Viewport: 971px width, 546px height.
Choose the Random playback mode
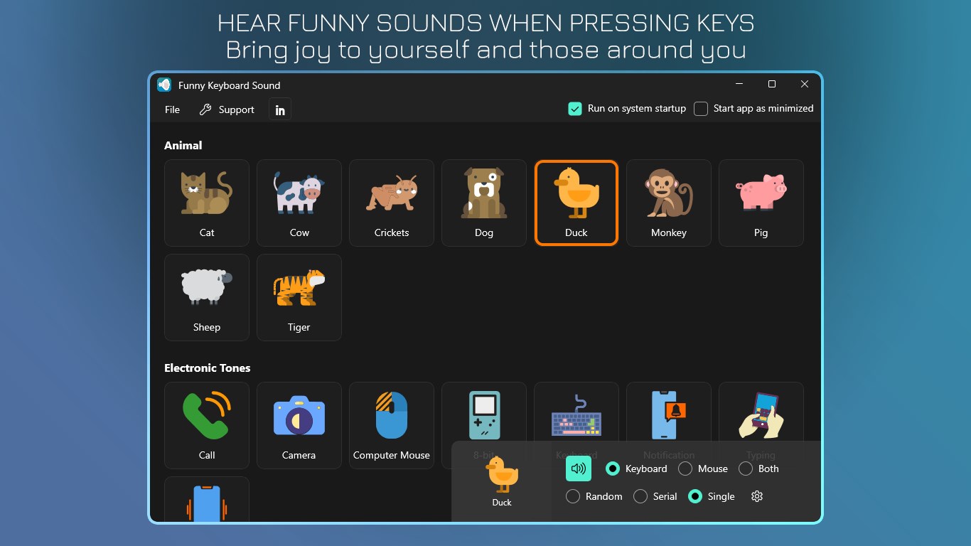pos(573,496)
